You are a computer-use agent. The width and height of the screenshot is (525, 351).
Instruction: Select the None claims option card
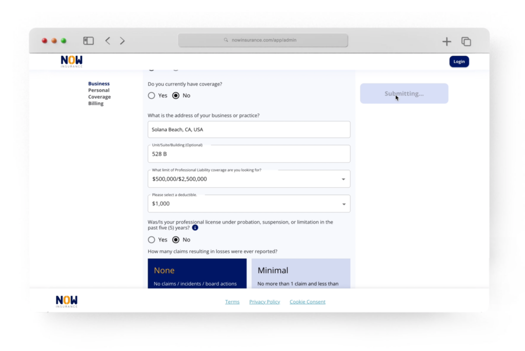pos(197,272)
